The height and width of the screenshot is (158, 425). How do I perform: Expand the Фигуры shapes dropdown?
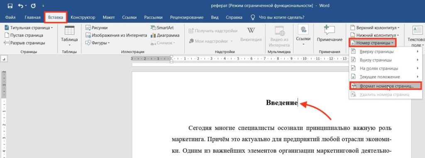coord(98,43)
